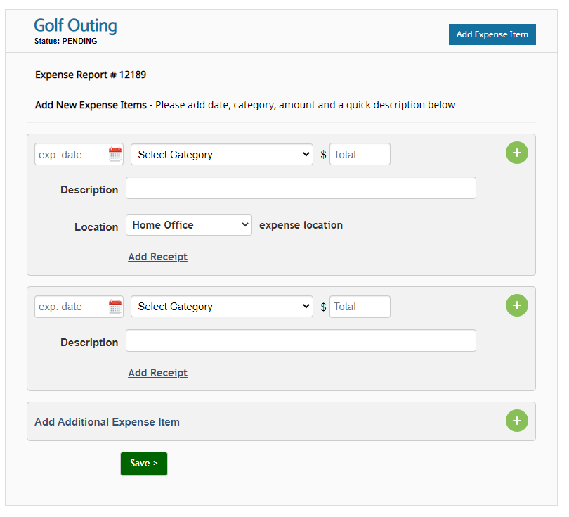The width and height of the screenshot is (569, 517).
Task: Click the Add Additional Expense Item label
Action: [x=107, y=422]
